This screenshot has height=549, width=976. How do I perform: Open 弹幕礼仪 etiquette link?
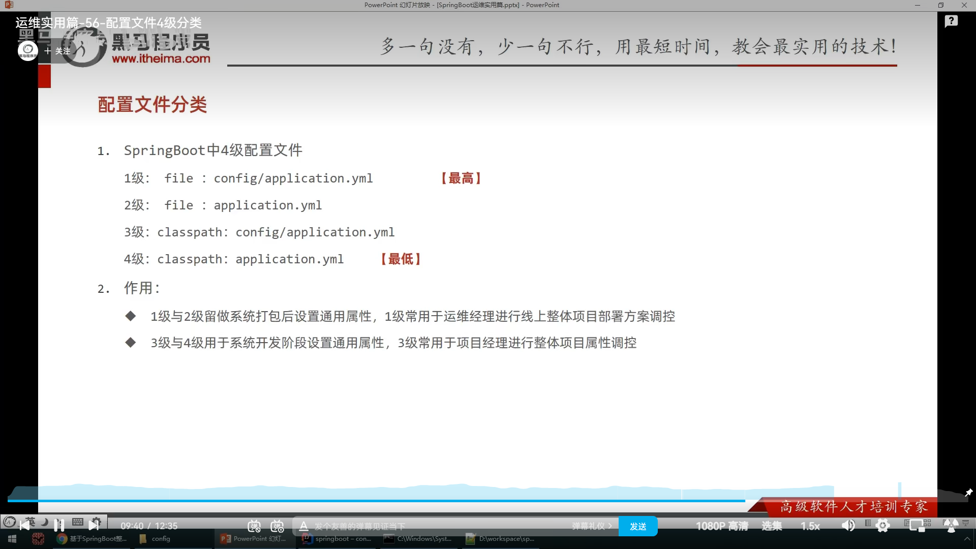click(591, 526)
